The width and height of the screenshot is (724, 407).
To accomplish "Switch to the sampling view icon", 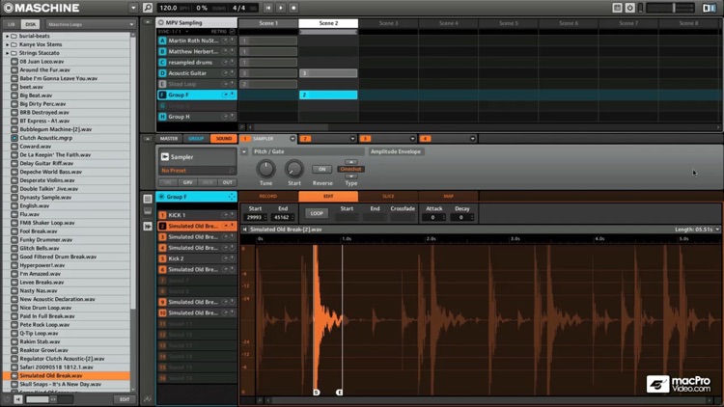I will tap(148, 226).
